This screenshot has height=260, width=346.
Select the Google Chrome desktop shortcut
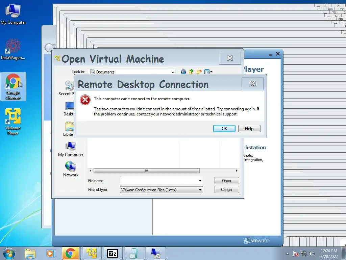[x=13, y=86]
